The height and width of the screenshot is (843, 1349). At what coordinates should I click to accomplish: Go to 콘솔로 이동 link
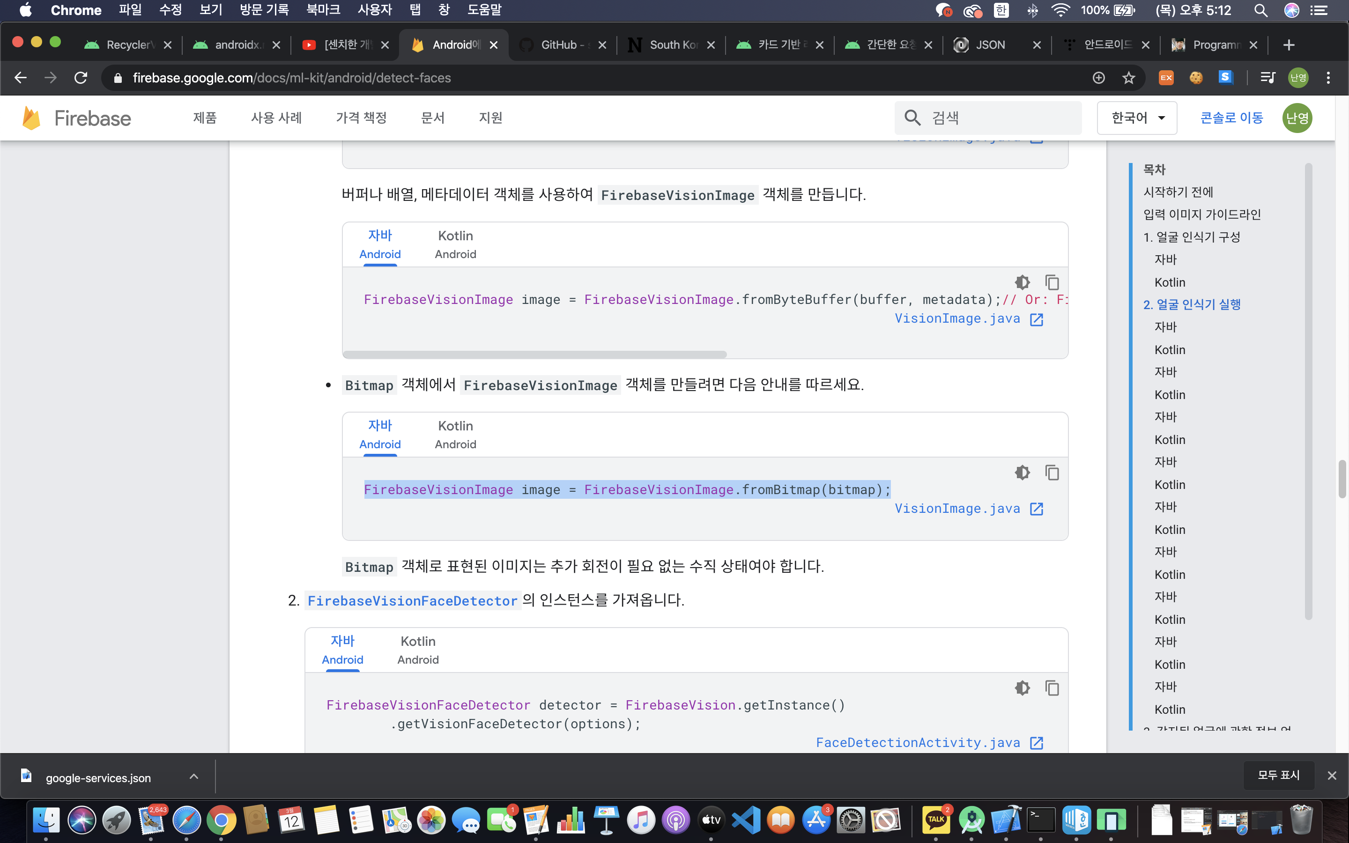coord(1231,118)
